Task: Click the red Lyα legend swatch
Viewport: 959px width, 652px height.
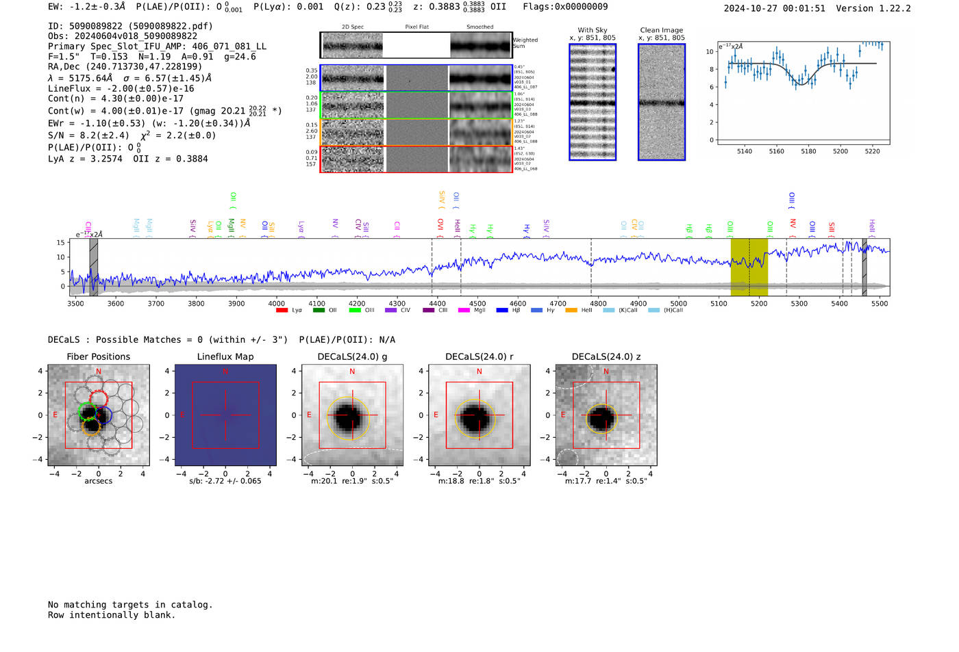Action: (x=282, y=311)
